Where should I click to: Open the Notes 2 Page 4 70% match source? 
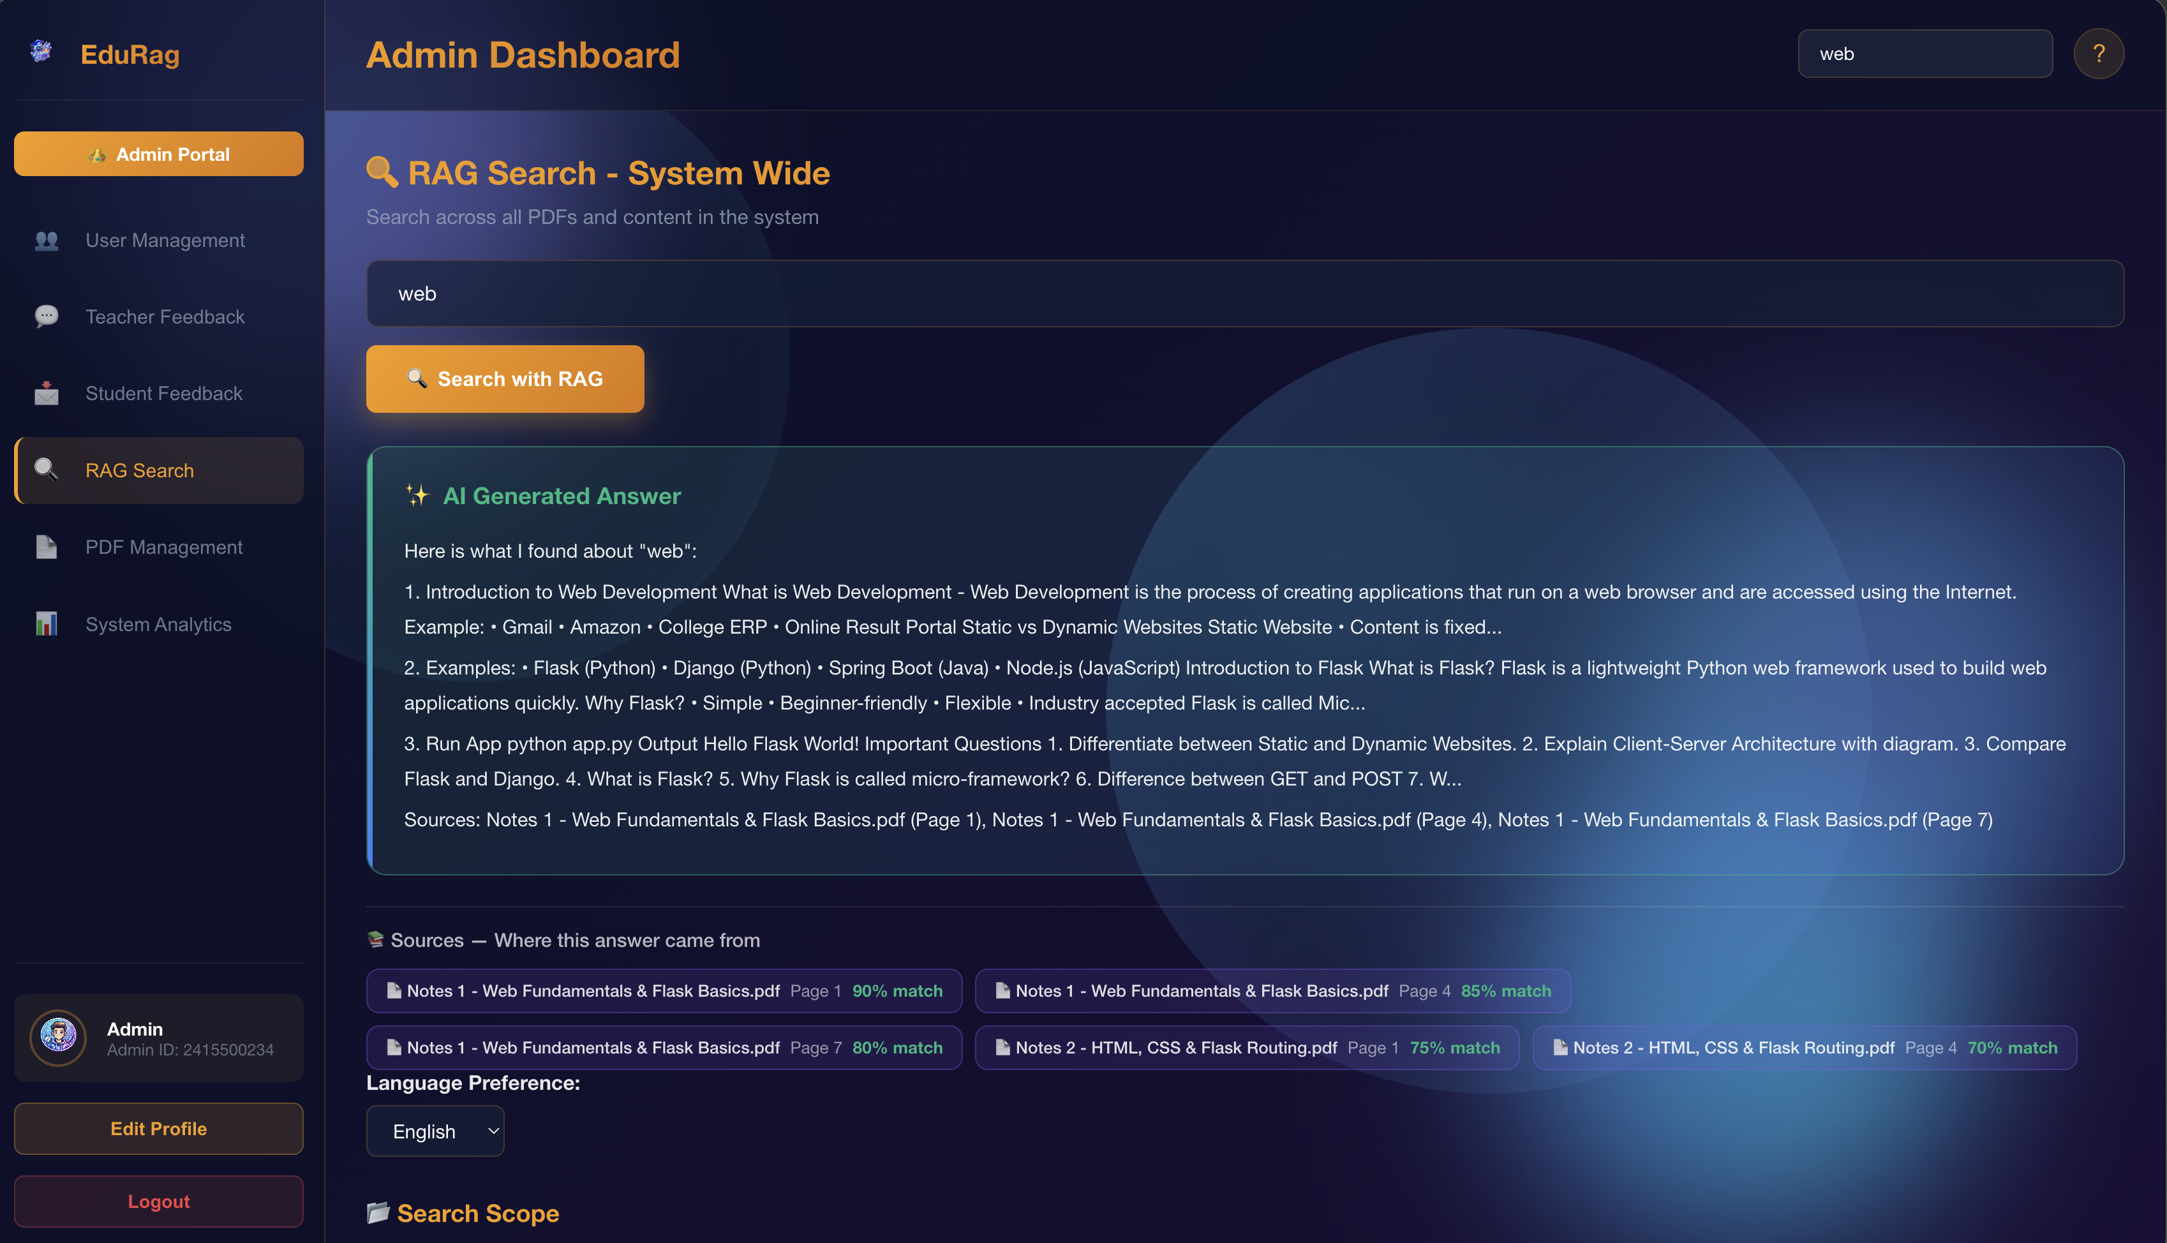1803,1048
